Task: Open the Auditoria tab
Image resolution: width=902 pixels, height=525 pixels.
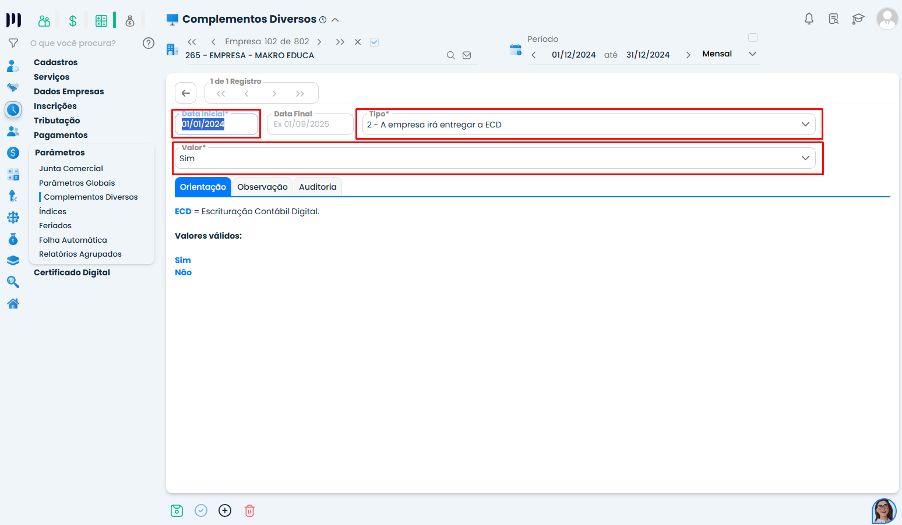Action: click(318, 186)
